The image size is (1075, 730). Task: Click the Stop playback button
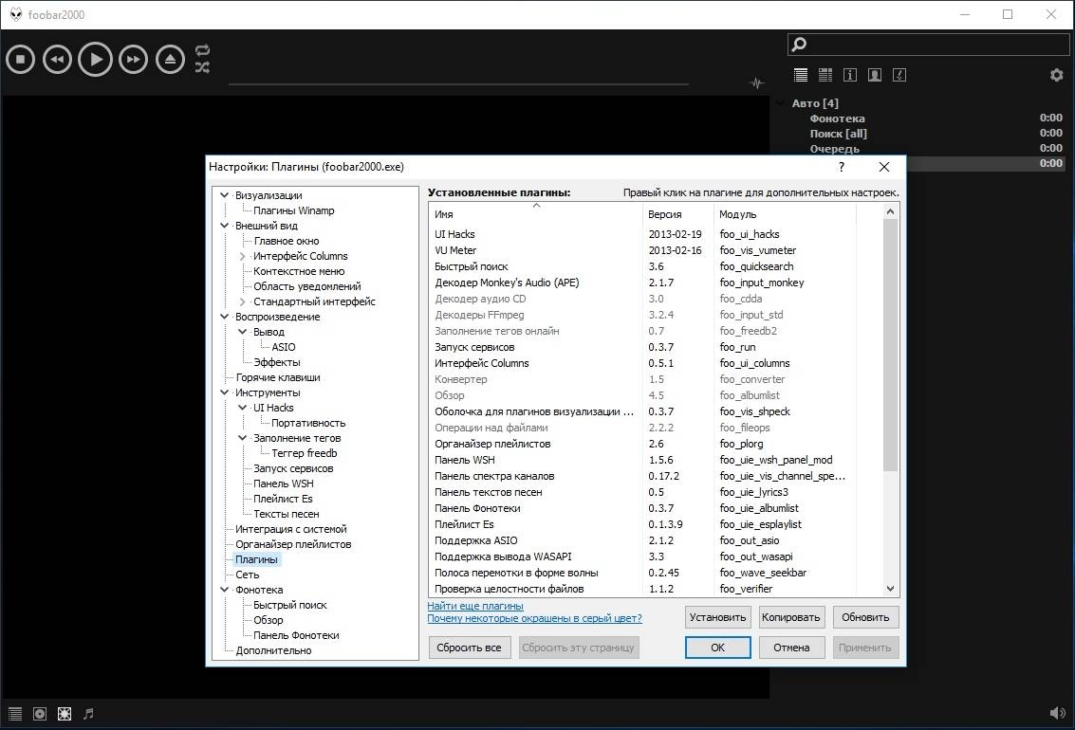21,60
